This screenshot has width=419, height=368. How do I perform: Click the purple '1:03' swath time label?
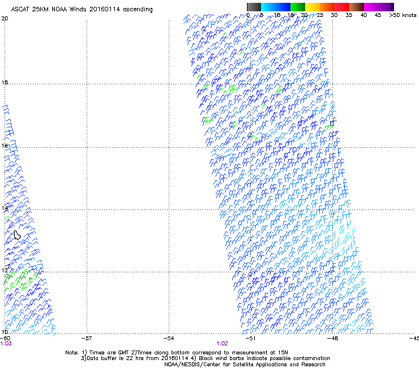(x=6, y=344)
